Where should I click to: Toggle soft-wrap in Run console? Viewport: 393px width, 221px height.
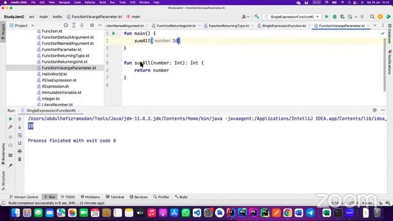point(20,135)
